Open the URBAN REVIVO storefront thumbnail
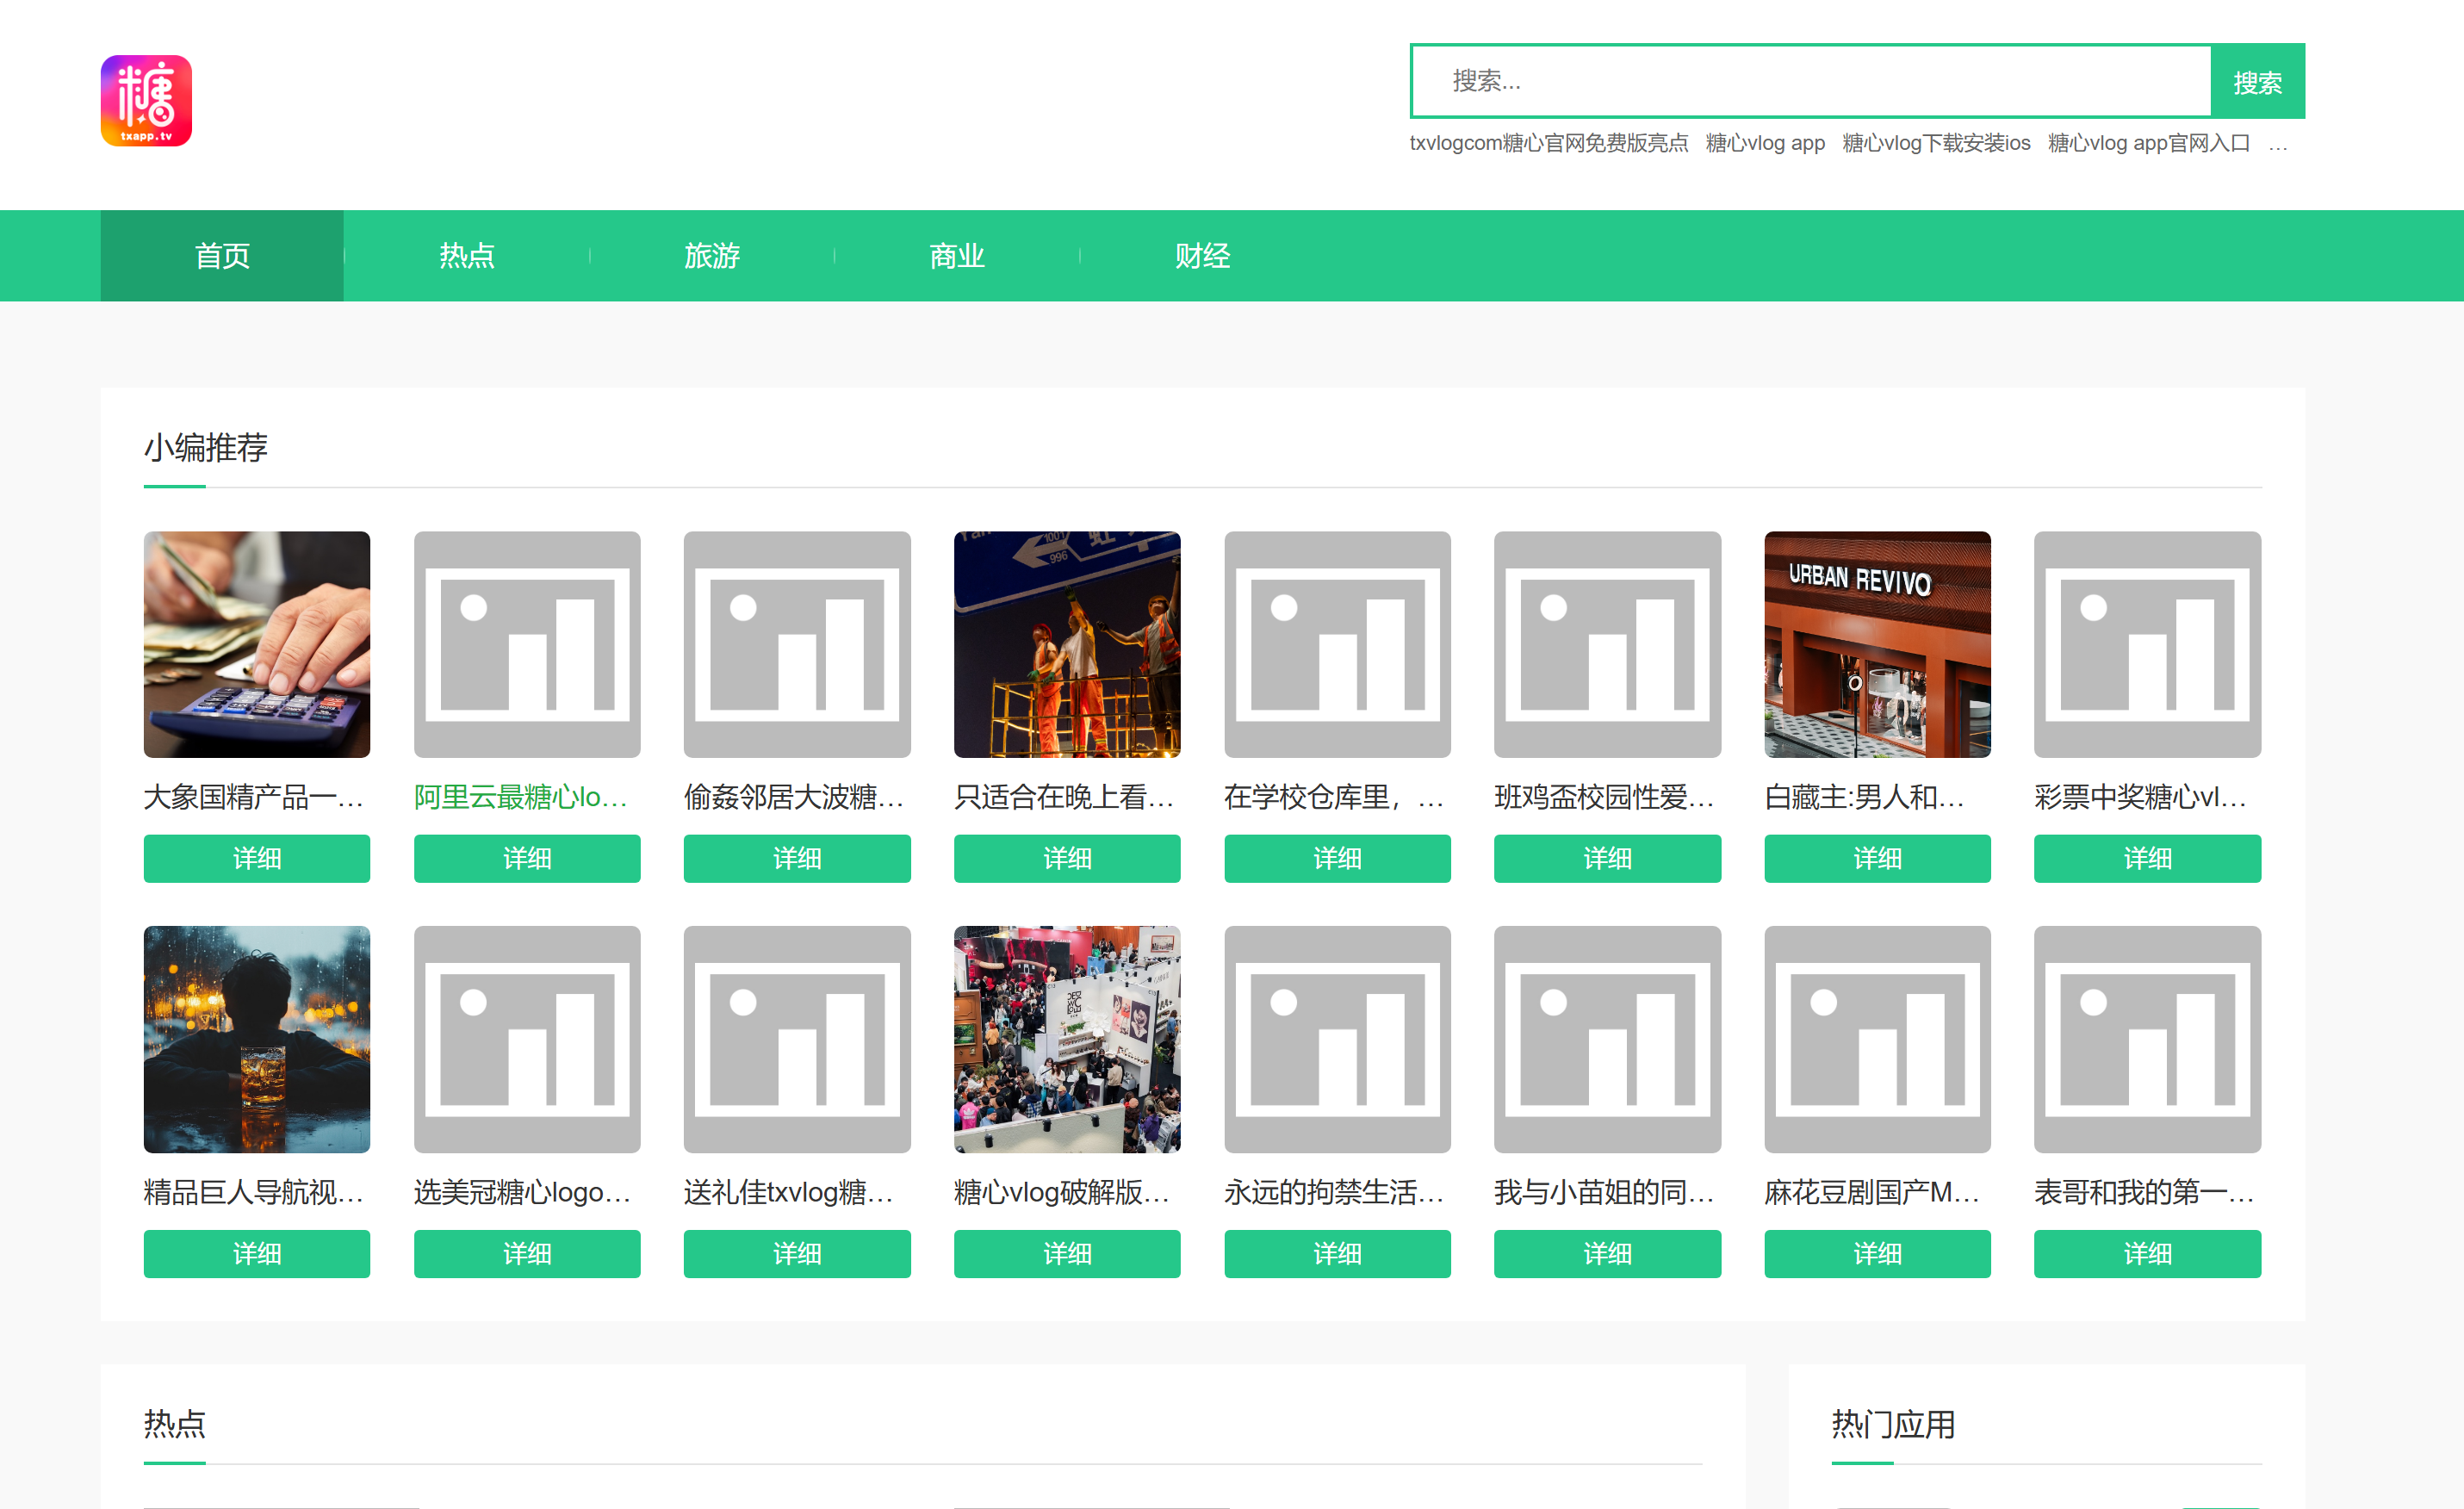The height and width of the screenshot is (1509, 2464). (x=1877, y=644)
